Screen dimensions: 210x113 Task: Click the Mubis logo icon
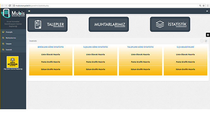point(6,13)
